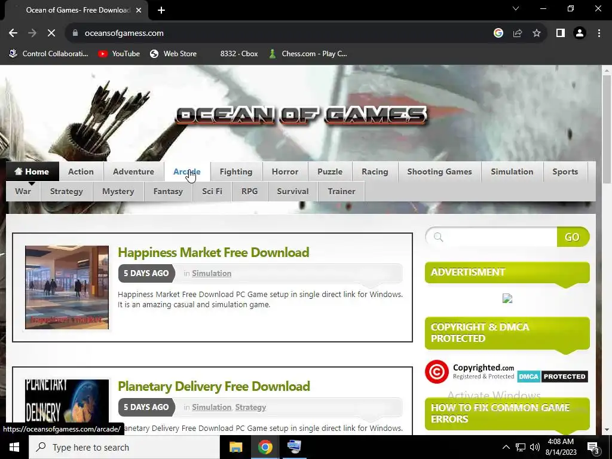Screen dimensions: 612x459
Task: Open a new browser tab
Action: [x=161, y=10]
